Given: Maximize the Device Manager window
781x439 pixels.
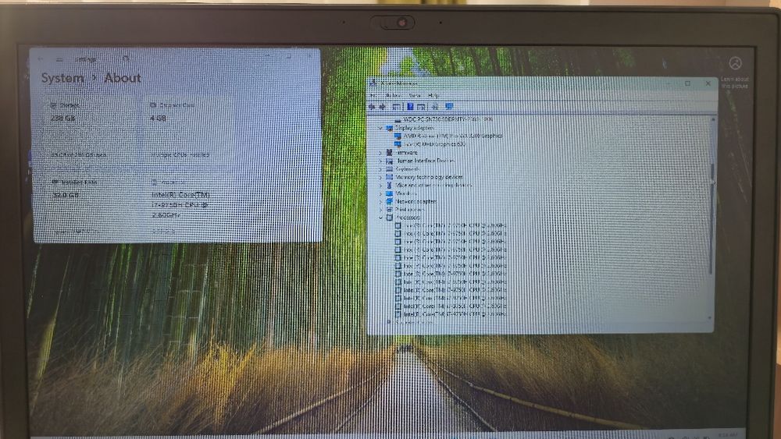Looking at the screenshot, I should 688,83.
